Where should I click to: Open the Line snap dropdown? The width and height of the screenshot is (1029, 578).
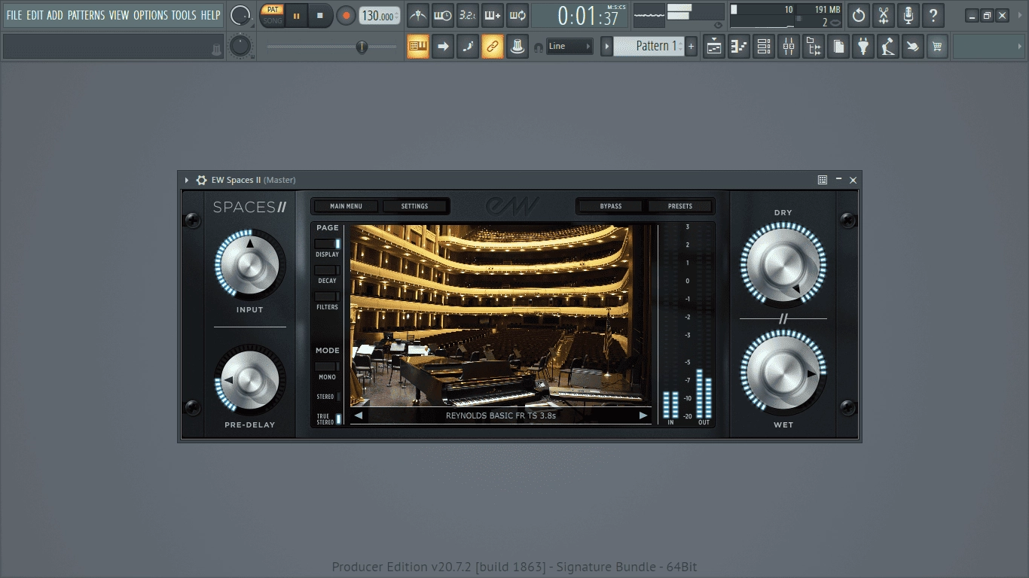click(569, 47)
